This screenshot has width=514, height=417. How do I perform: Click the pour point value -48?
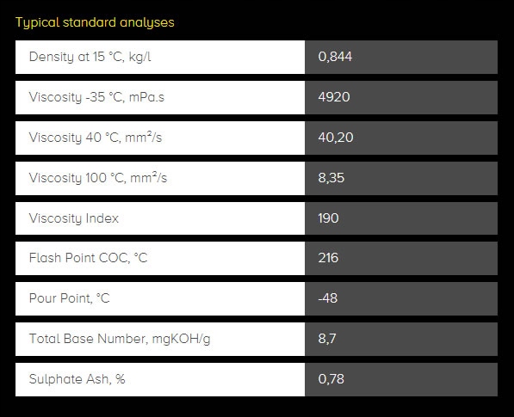pos(327,298)
